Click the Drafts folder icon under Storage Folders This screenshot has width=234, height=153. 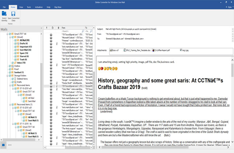pos(15,82)
